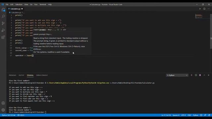Open the Extensions view
212x119 pixels.
pyautogui.click(x=3, y=37)
